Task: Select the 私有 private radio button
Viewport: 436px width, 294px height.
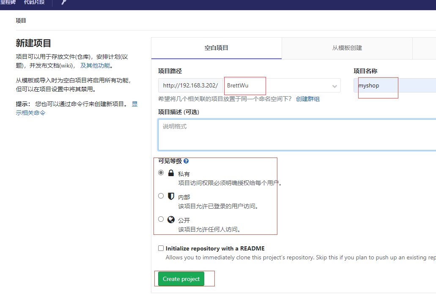Action: 161,173
